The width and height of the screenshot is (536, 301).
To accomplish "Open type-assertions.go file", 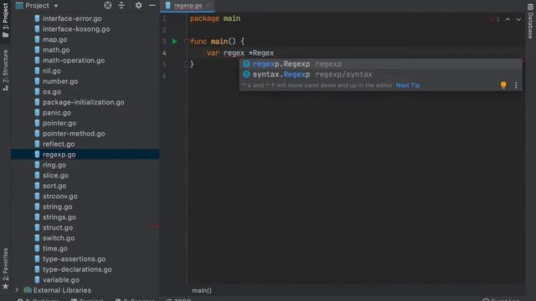I will [x=74, y=259].
